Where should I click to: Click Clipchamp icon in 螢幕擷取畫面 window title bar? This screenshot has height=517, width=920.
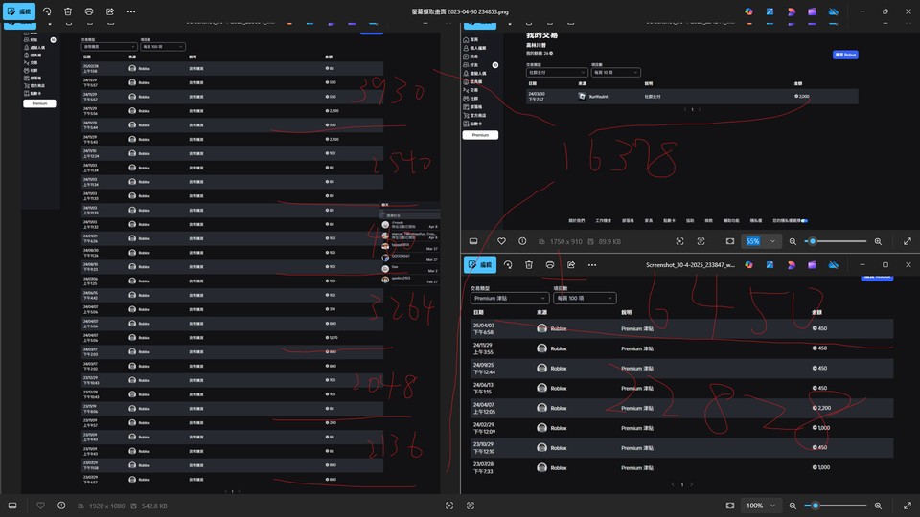[812, 11]
